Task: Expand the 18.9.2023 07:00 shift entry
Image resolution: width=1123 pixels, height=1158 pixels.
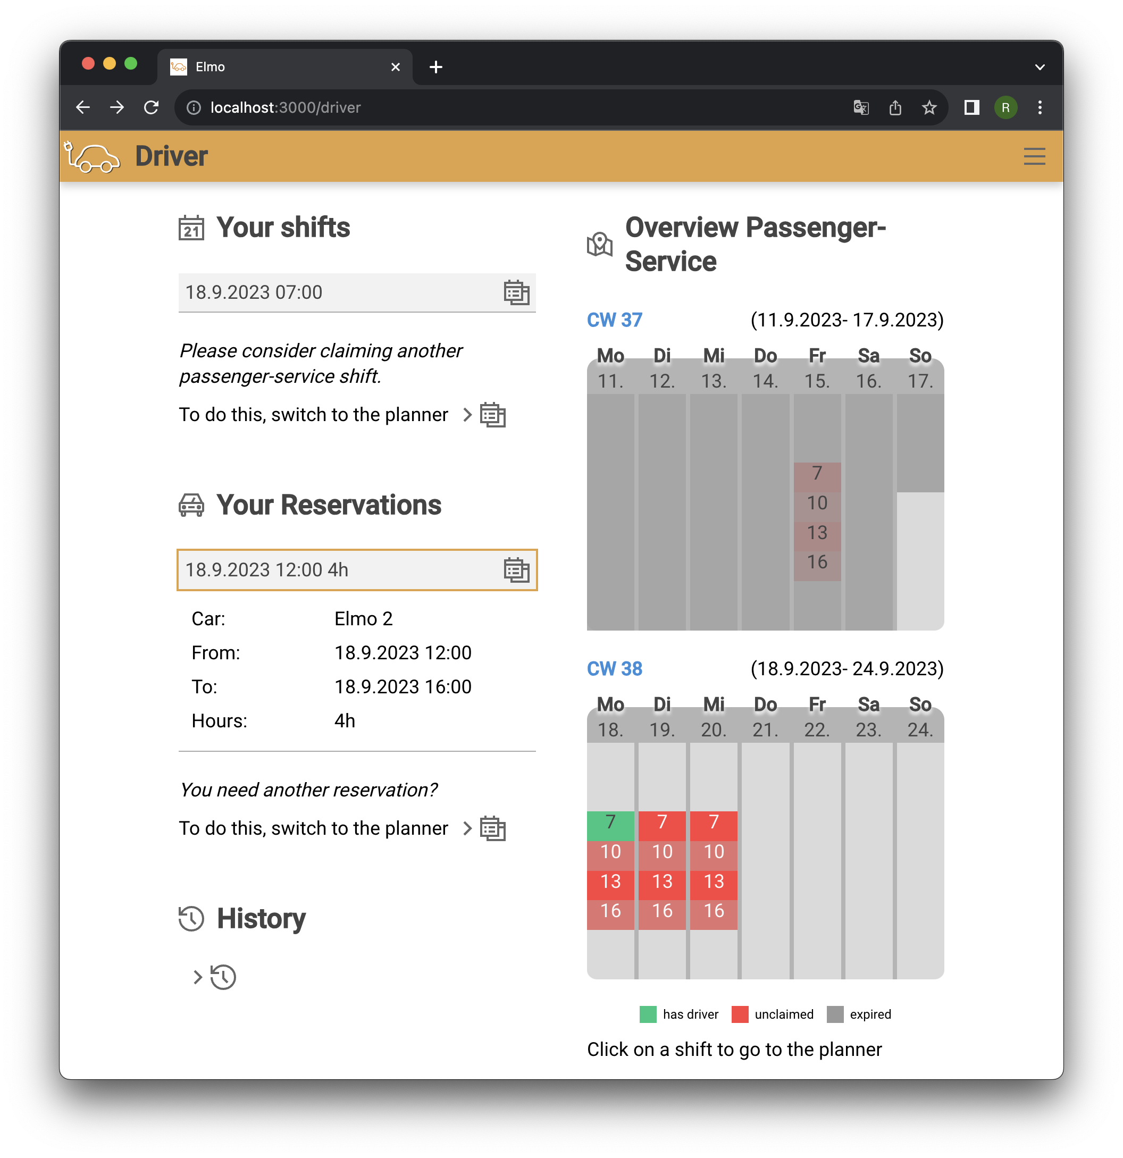Action: tap(357, 292)
